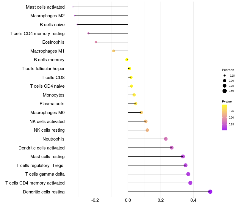Select the Mast cells resting data point
The image size is (238, 208).
pos(183,157)
